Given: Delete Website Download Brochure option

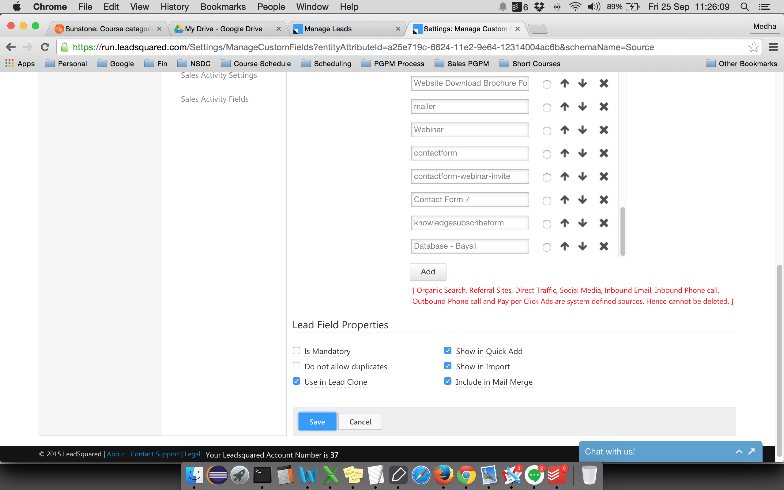Looking at the screenshot, I should (x=604, y=83).
